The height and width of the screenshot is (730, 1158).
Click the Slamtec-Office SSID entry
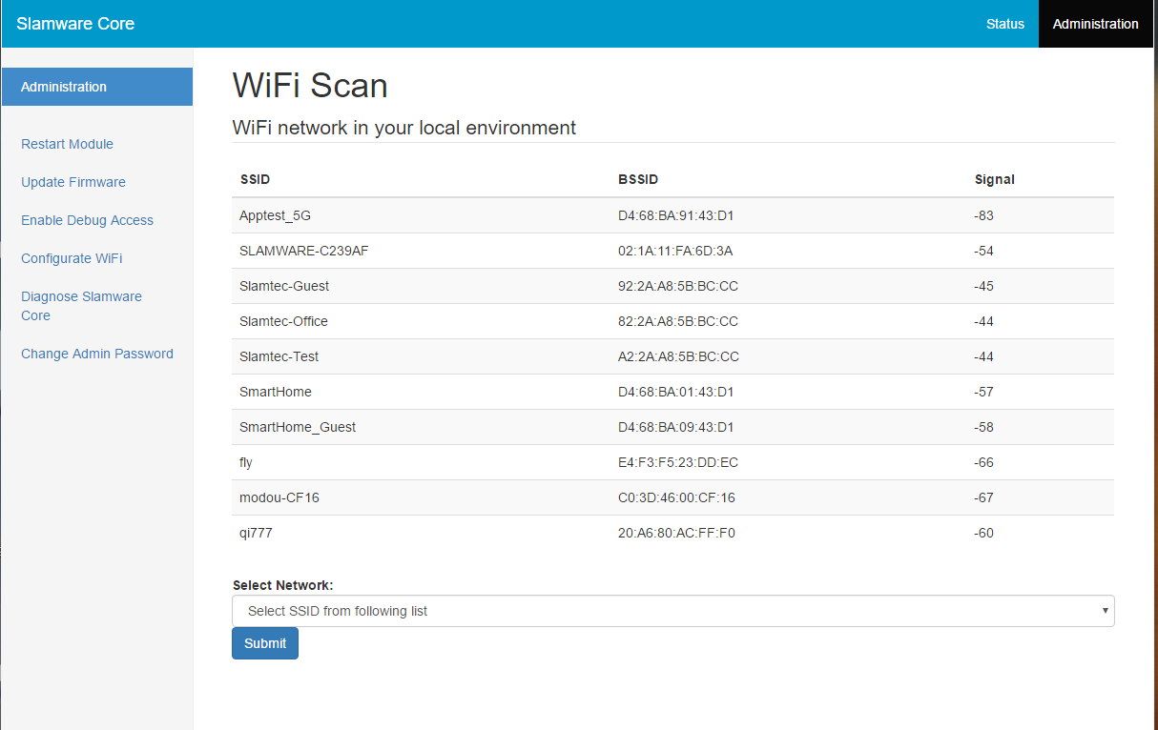[x=283, y=321]
